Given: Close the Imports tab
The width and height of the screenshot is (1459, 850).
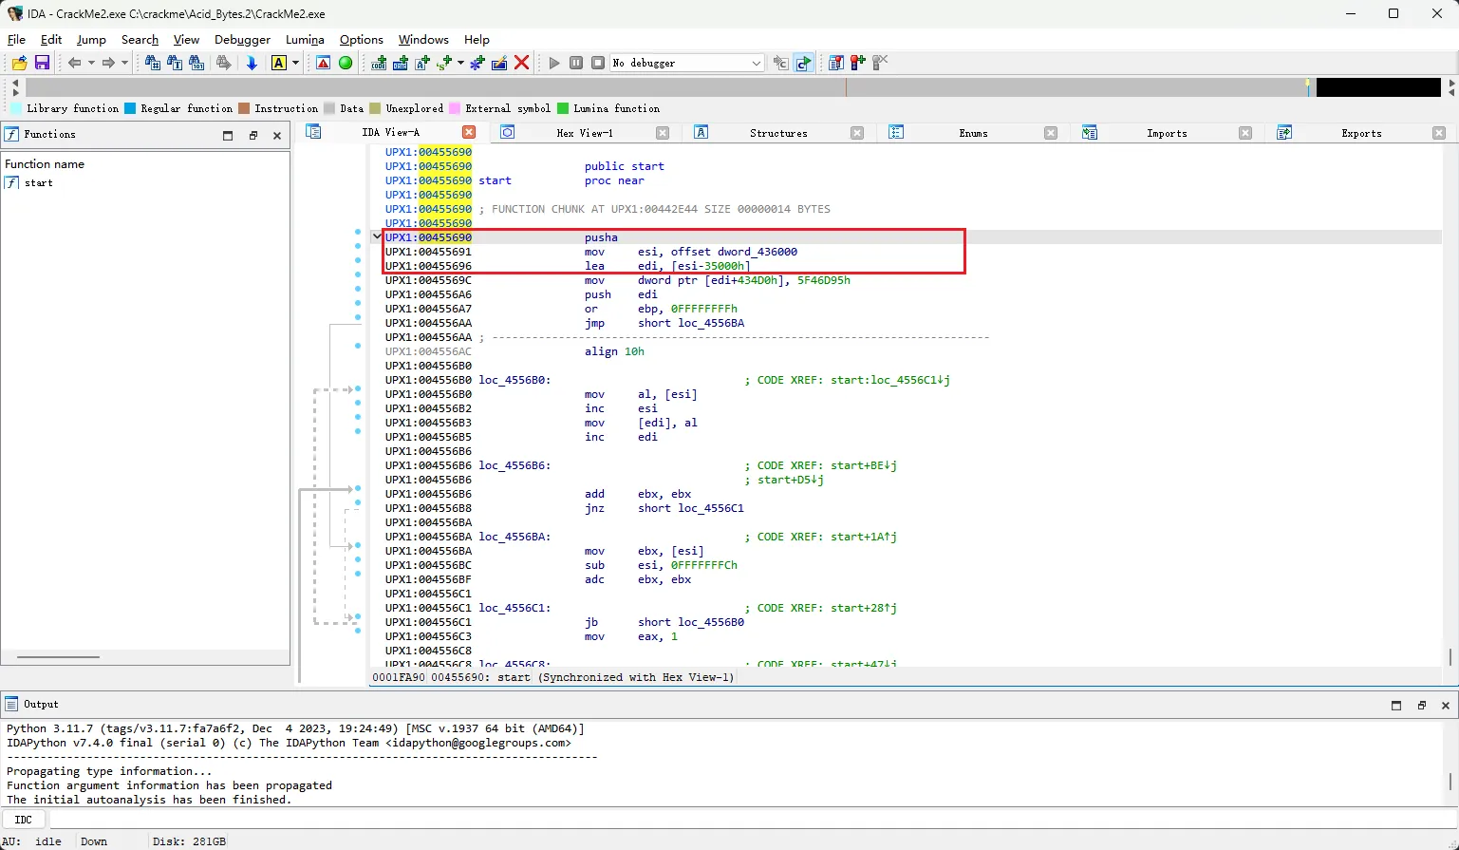Looking at the screenshot, I should (1245, 133).
